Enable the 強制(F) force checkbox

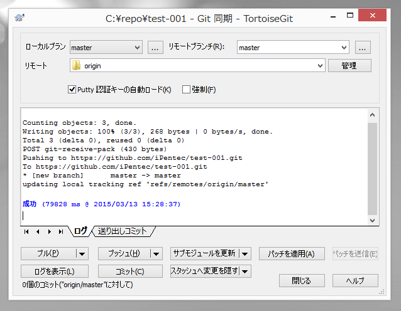[x=186, y=90]
